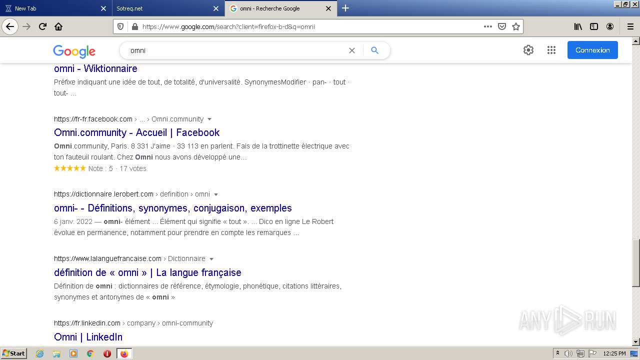Expand lalanguefrancaise.com result options arrow

click(x=211, y=259)
